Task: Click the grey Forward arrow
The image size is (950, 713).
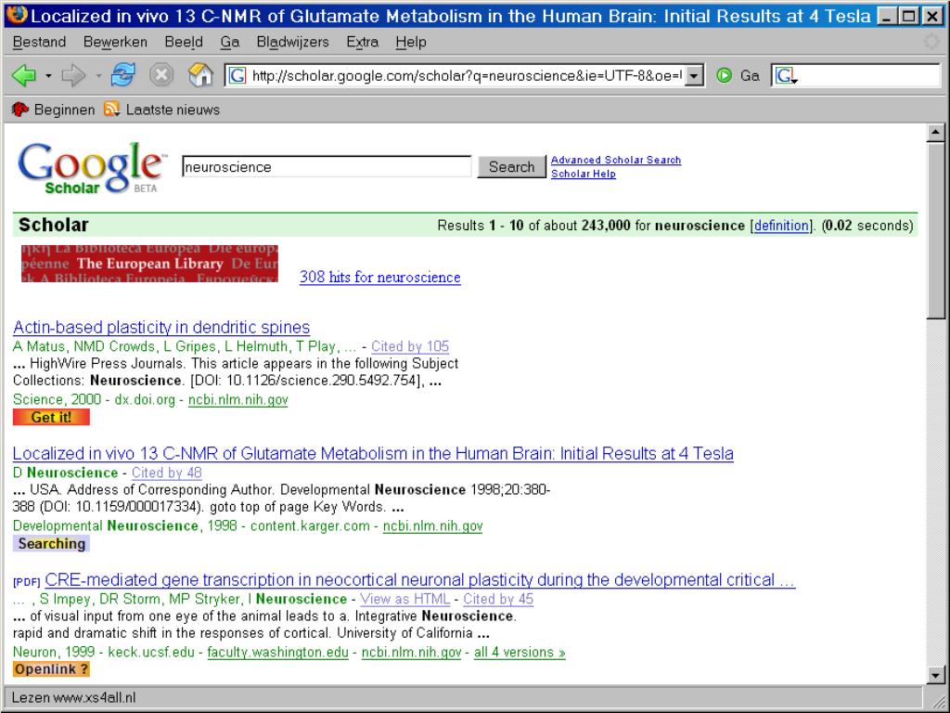Action: pyautogui.click(x=74, y=76)
